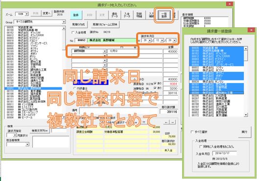Click the down arrow of batch list scrollbar
This screenshot has height=181, width=259.
246,115
